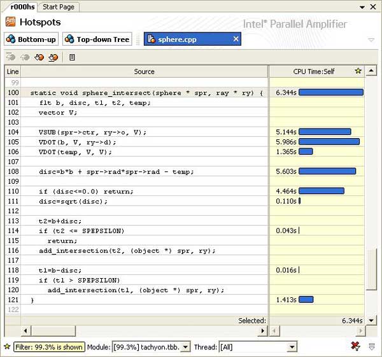
Task: Click the source pane horizontal scrollbar thumb
Action: click(53, 331)
